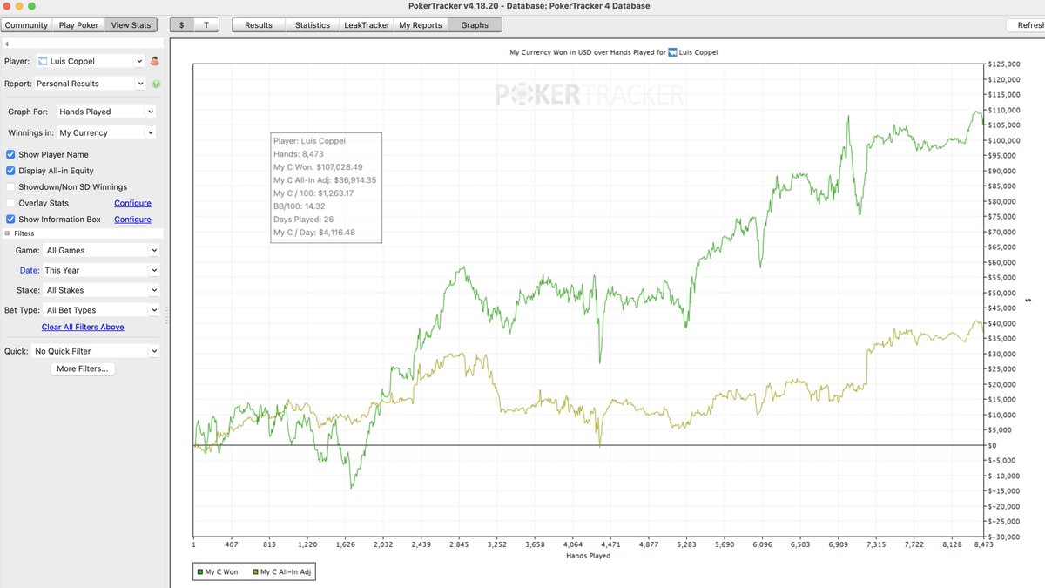1045x588 pixels.
Task: Select the Graphs tab
Action: [475, 25]
